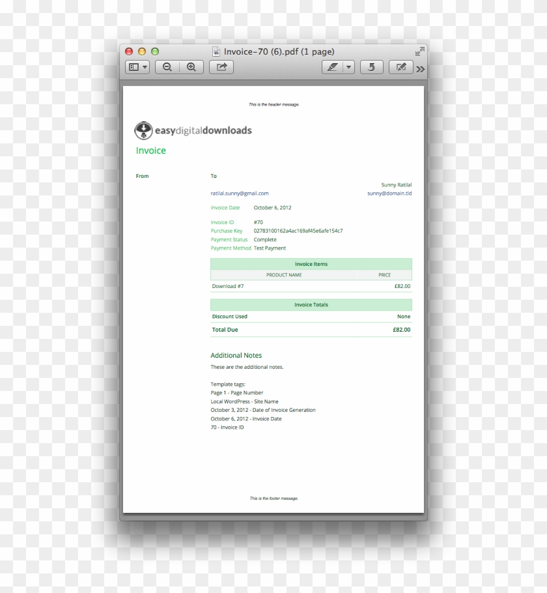This screenshot has width=547, height=593.
Task: Expand the highlight color dropdown arrow
Action: click(348, 67)
